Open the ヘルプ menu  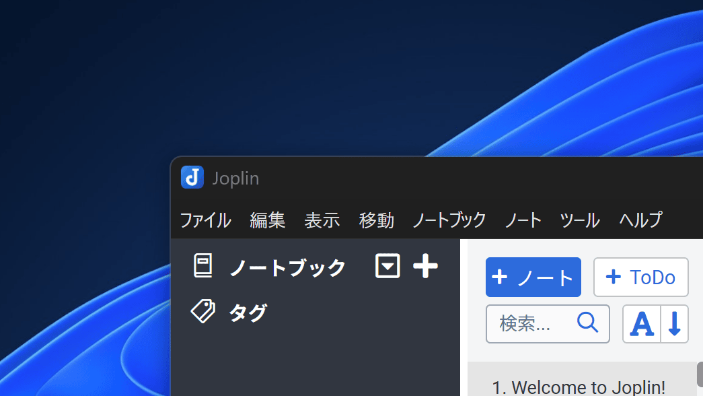click(639, 220)
